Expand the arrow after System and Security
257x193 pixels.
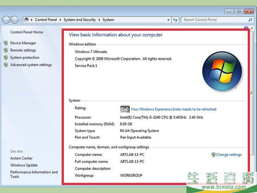[99, 20]
